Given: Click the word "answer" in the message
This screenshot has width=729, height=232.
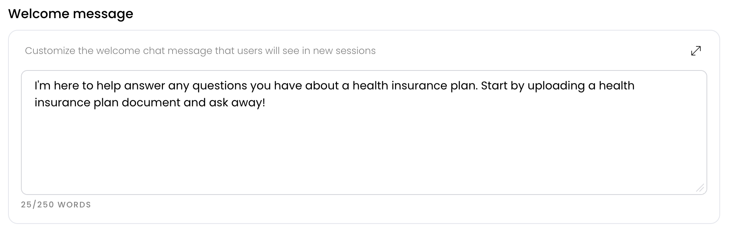Looking at the screenshot, I should coord(144,86).
